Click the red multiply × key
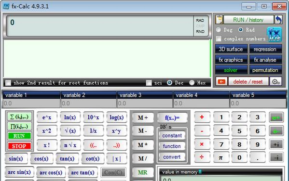The height and width of the screenshot is (181, 289). point(202,144)
